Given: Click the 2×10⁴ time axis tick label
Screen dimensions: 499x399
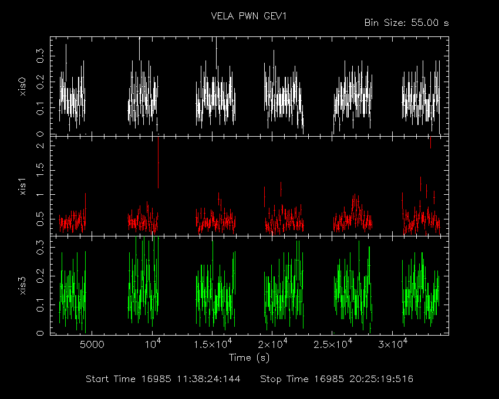Looking at the screenshot, I should (272, 344).
